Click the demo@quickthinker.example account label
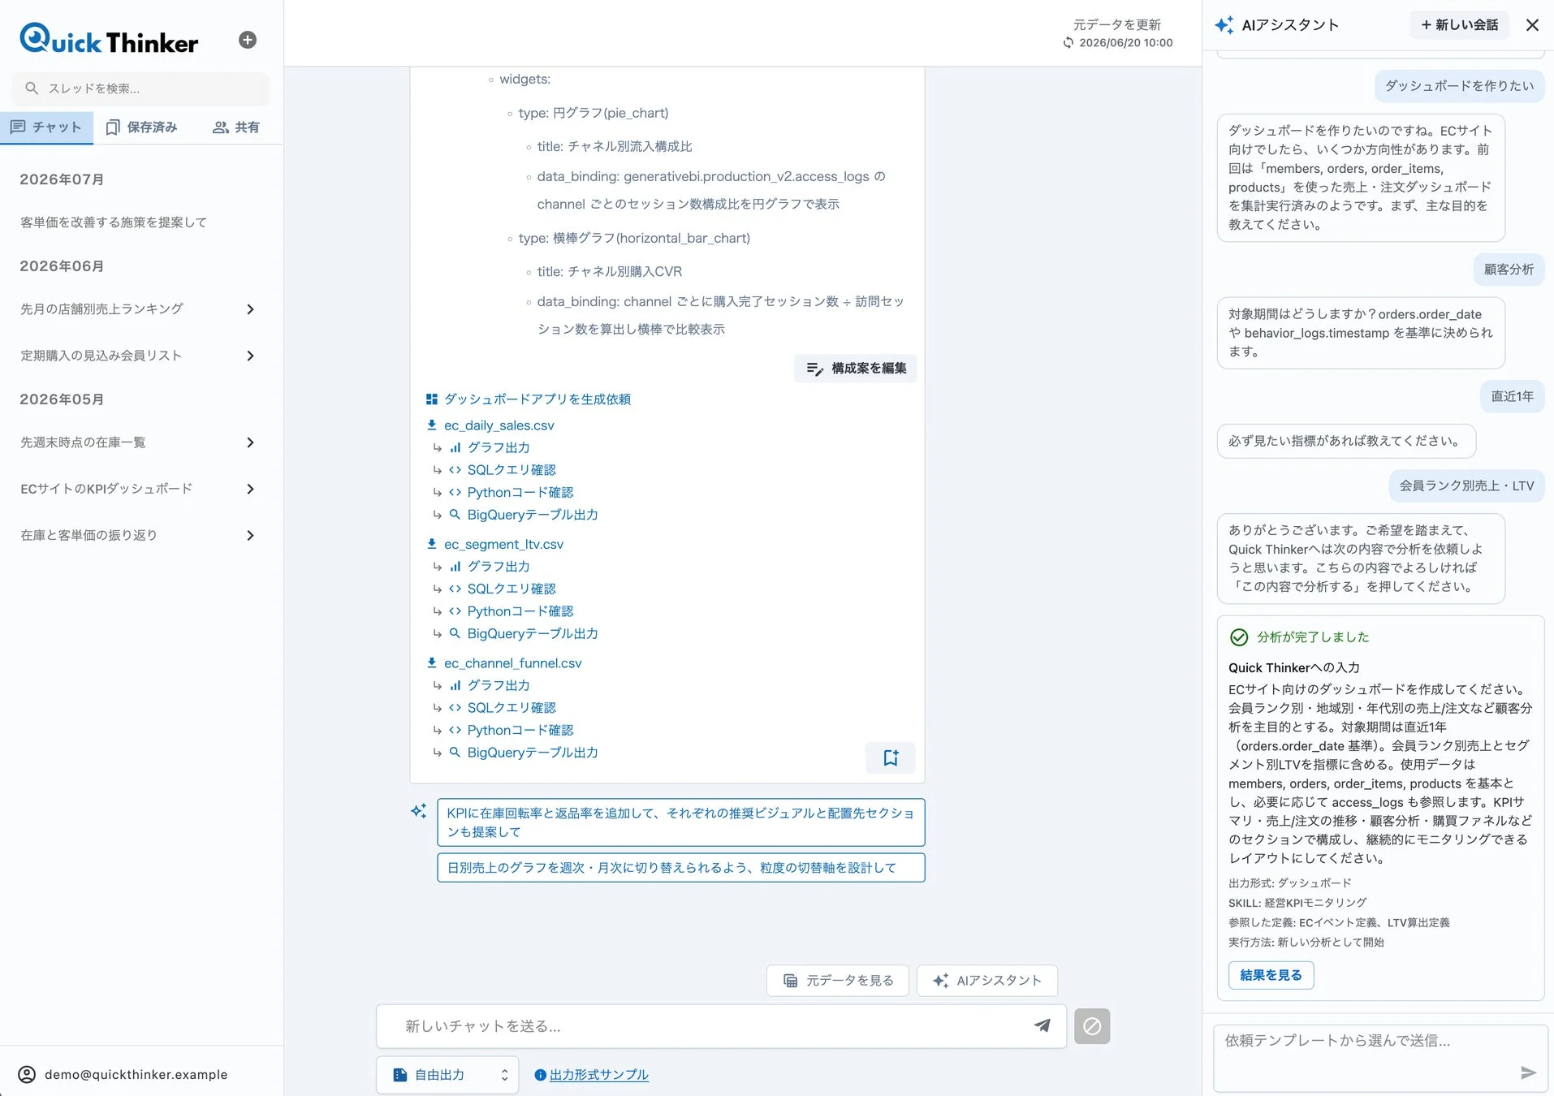 tap(136, 1074)
